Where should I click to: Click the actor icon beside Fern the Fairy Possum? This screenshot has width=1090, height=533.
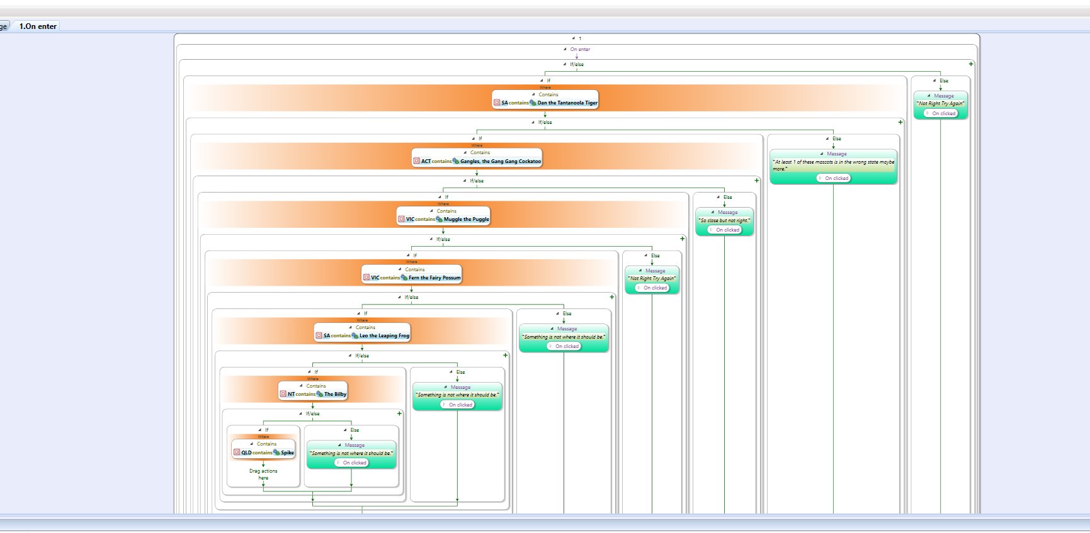pyautogui.click(x=404, y=278)
